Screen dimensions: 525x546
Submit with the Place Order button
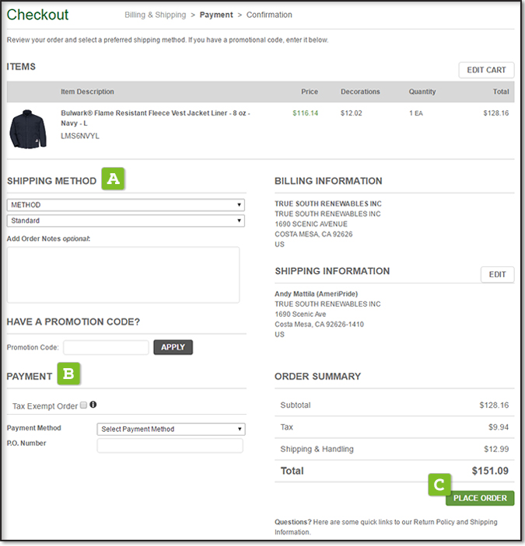(x=480, y=498)
